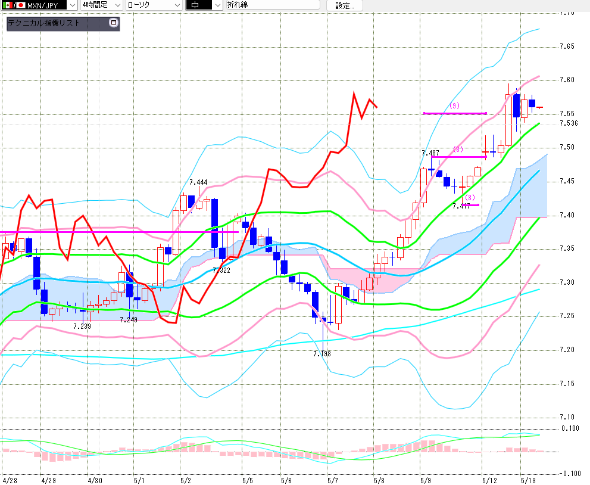Click the 7.487 price label
This screenshot has height=485, width=590.
(430, 153)
